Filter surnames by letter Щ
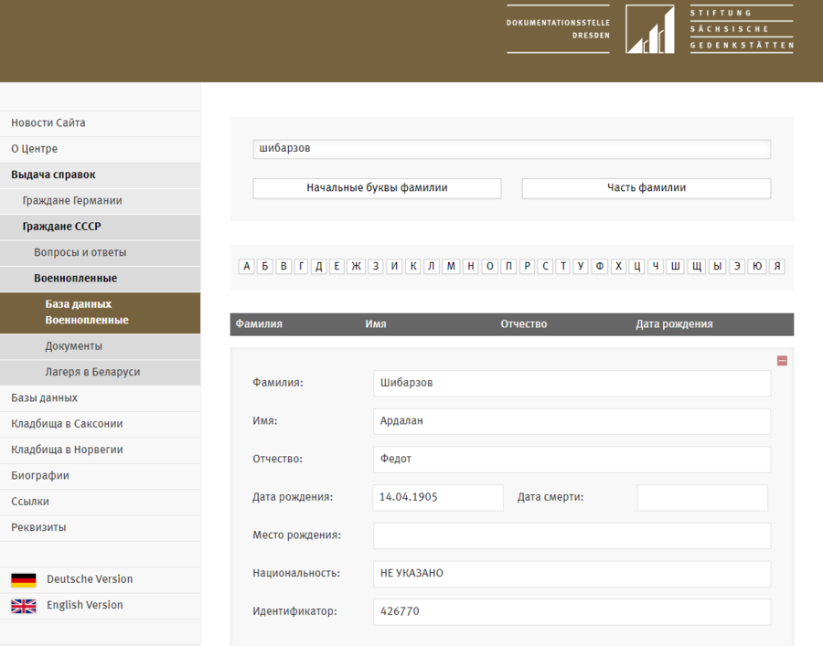Viewport: 823px width, 646px height. (x=696, y=267)
